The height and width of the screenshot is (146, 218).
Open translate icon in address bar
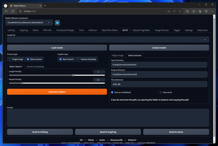pos(169,11)
